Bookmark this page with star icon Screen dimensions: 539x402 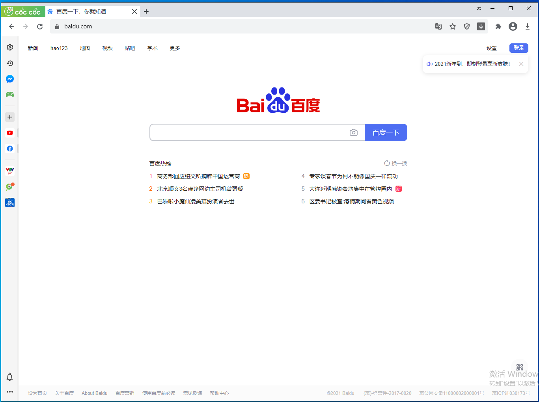coord(453,26)
